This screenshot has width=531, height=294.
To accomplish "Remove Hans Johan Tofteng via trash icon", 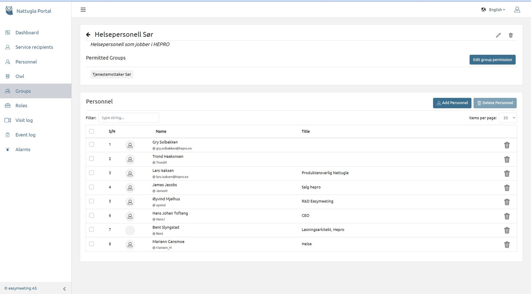I will (507, 216).
